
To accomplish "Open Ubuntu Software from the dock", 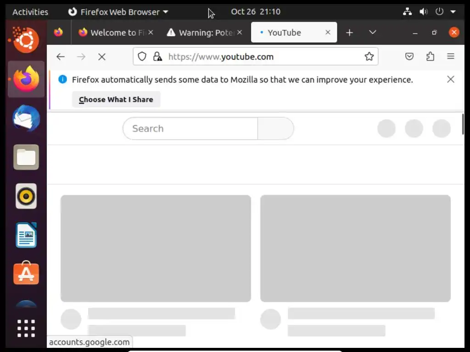I will tap(26, 273).
